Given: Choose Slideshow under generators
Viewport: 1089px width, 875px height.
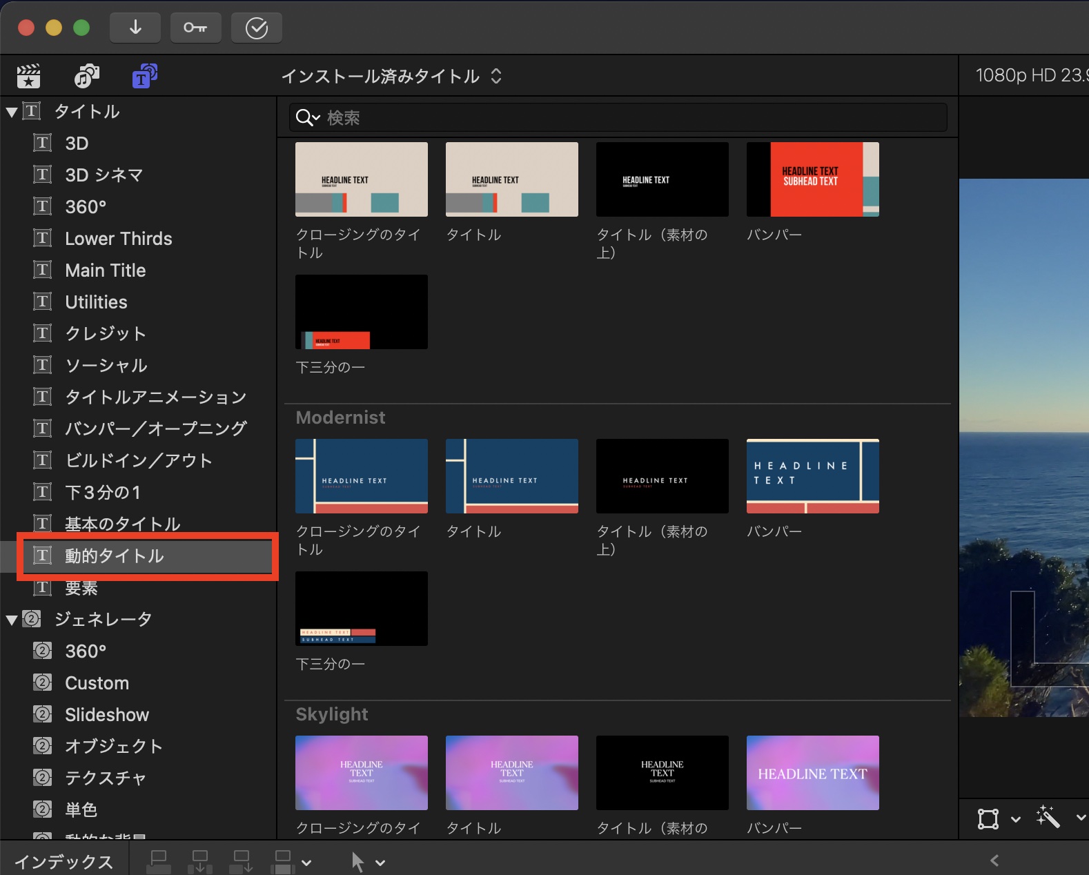Looking at the screenshot, I should coord(107,715).
